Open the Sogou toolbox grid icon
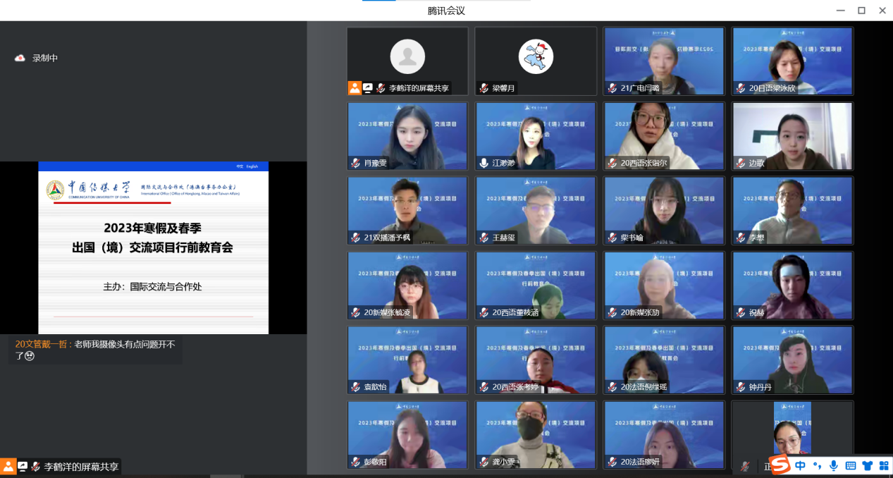 click(883, 465)
